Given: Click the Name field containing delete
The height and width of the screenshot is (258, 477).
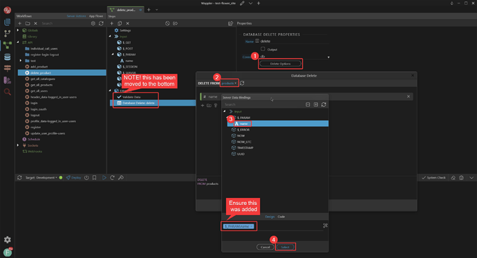Looking at the screenshot, I should (294, 41).
